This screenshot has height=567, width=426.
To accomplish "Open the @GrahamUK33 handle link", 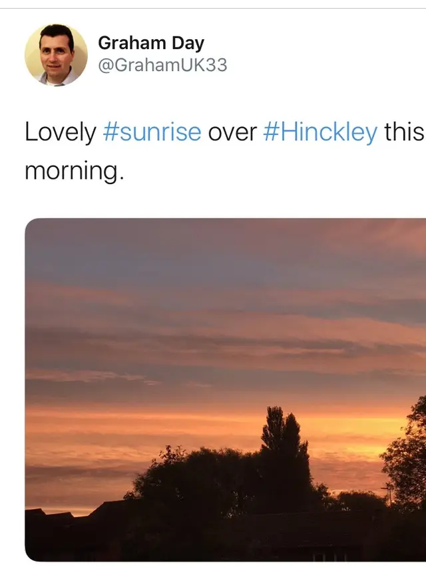I will click(162, 65).
